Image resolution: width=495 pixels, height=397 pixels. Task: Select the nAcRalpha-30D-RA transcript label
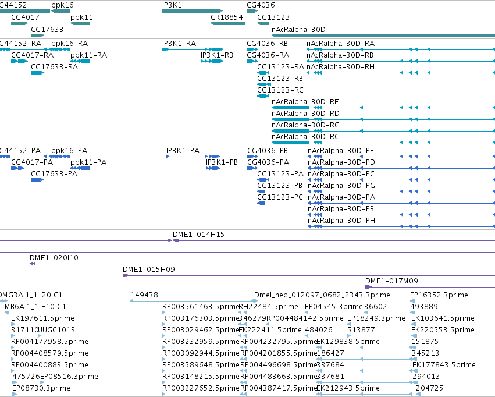click(341, 43)
